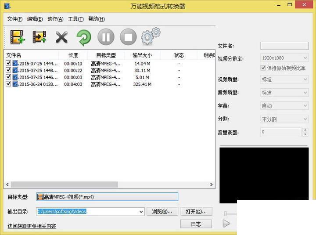
Task: Select the 325.41 M output size cell
Action: tap(142, 84)
